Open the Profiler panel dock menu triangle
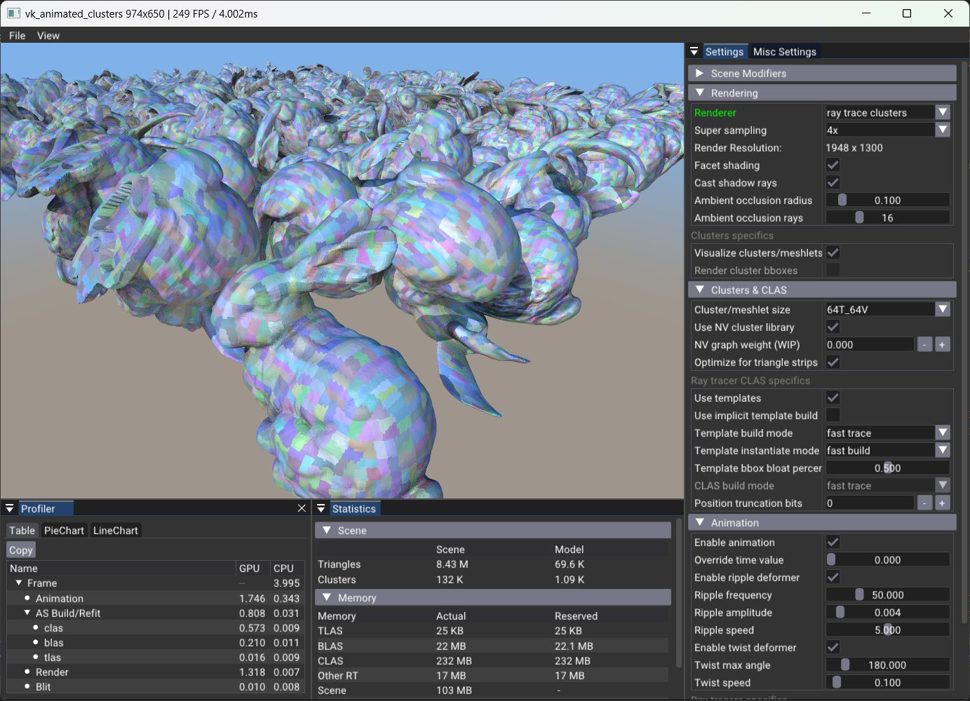The width and height of the screenshot is (970, 701). tap(10, 508)
